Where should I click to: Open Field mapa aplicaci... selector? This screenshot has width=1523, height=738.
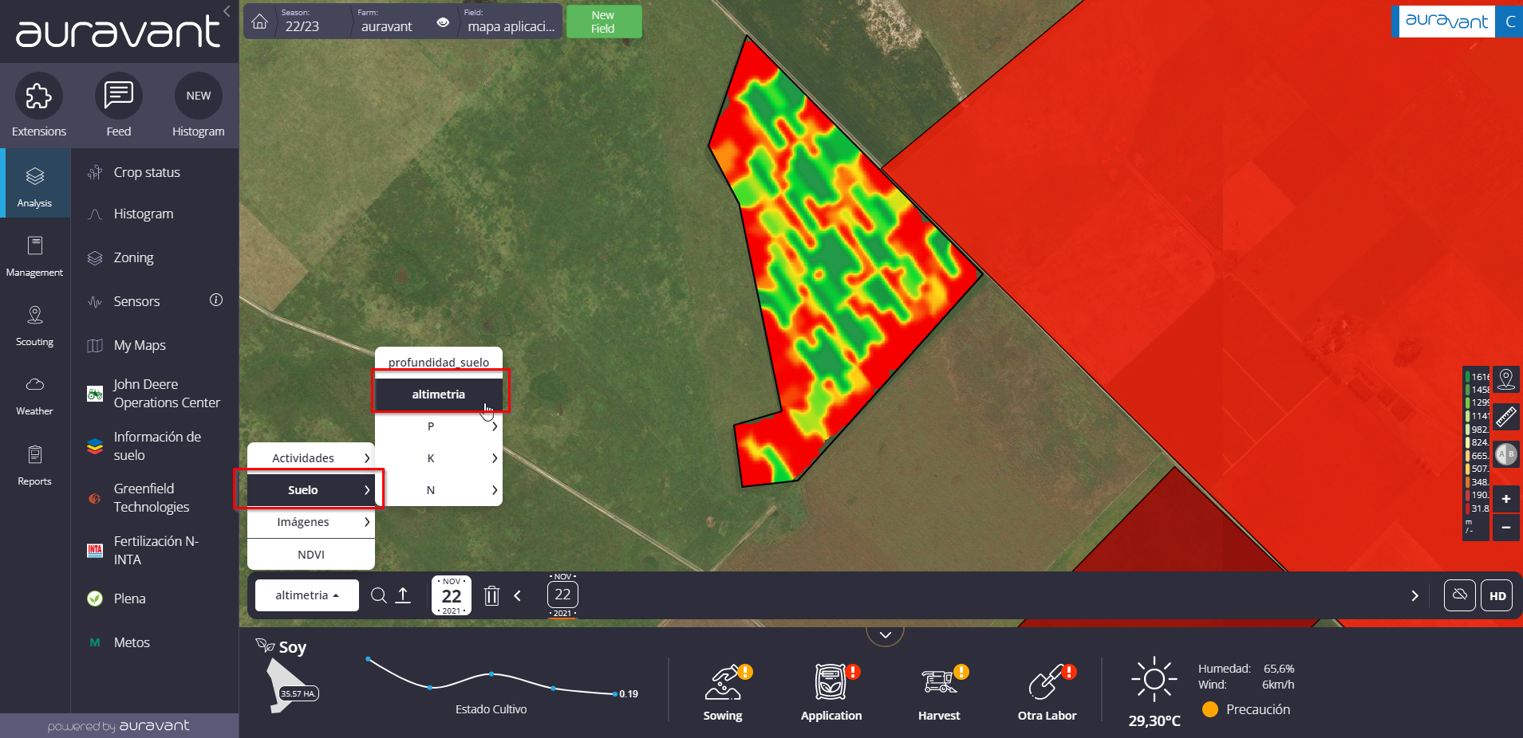click(x=511, y=21)
